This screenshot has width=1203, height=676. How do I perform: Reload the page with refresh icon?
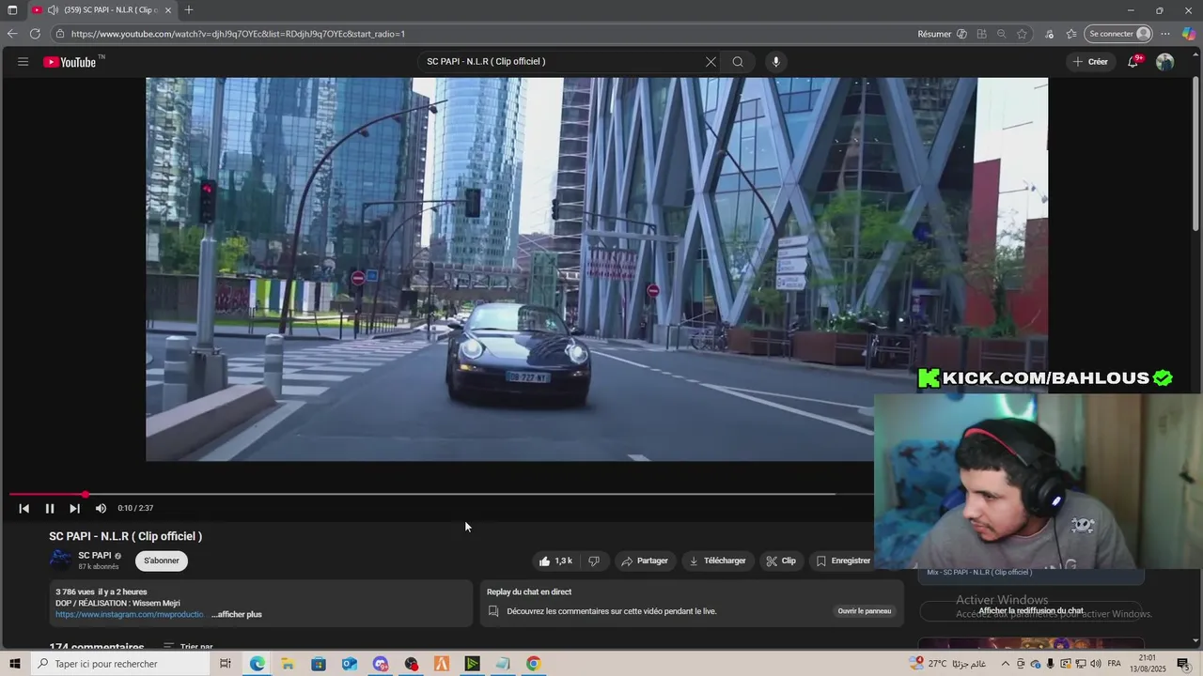tap(35, 34)
